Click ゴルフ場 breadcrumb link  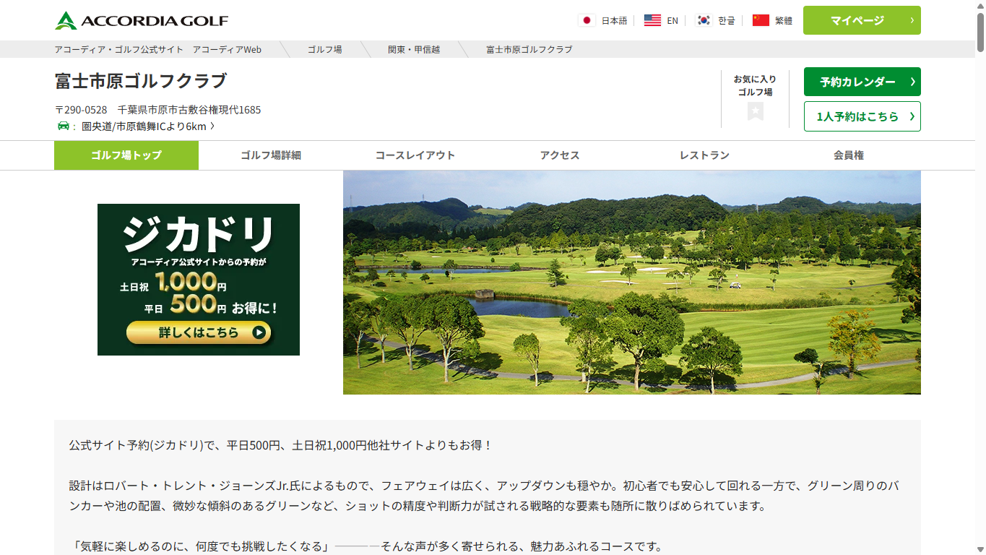(x=325, y=49)
